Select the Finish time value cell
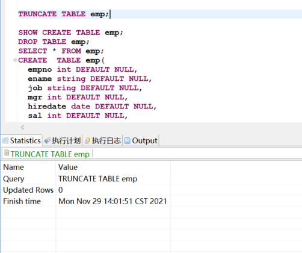 114,201
